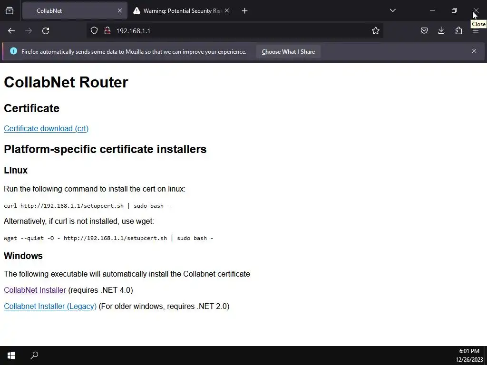This screenshot has height=365, width=487.
Task: Switch to the CollabNet tab
Action: coord(75,10)
